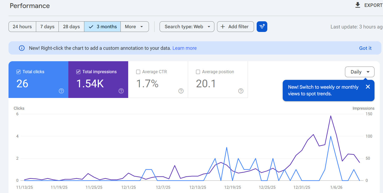Select the 24 hours date range
Viewport: 383px width, 193px height.
pos(22,27)
